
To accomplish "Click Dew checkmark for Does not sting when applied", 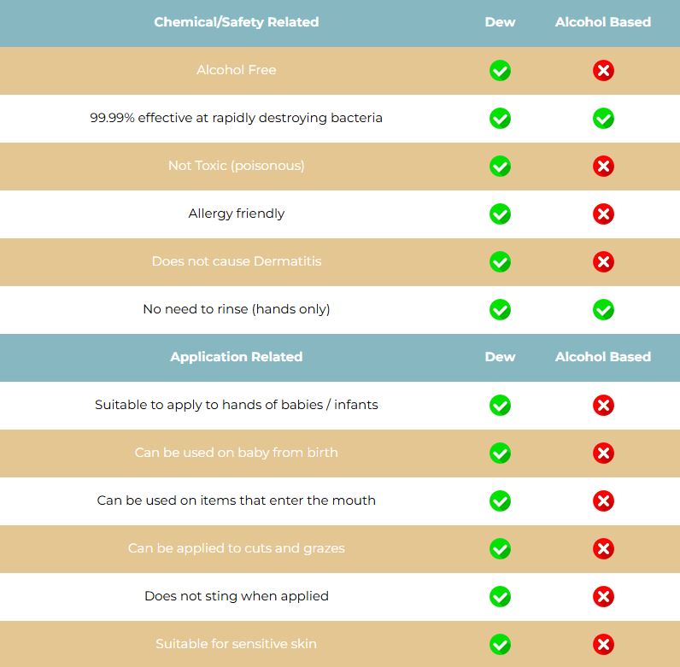I will (x=500, y=596).
